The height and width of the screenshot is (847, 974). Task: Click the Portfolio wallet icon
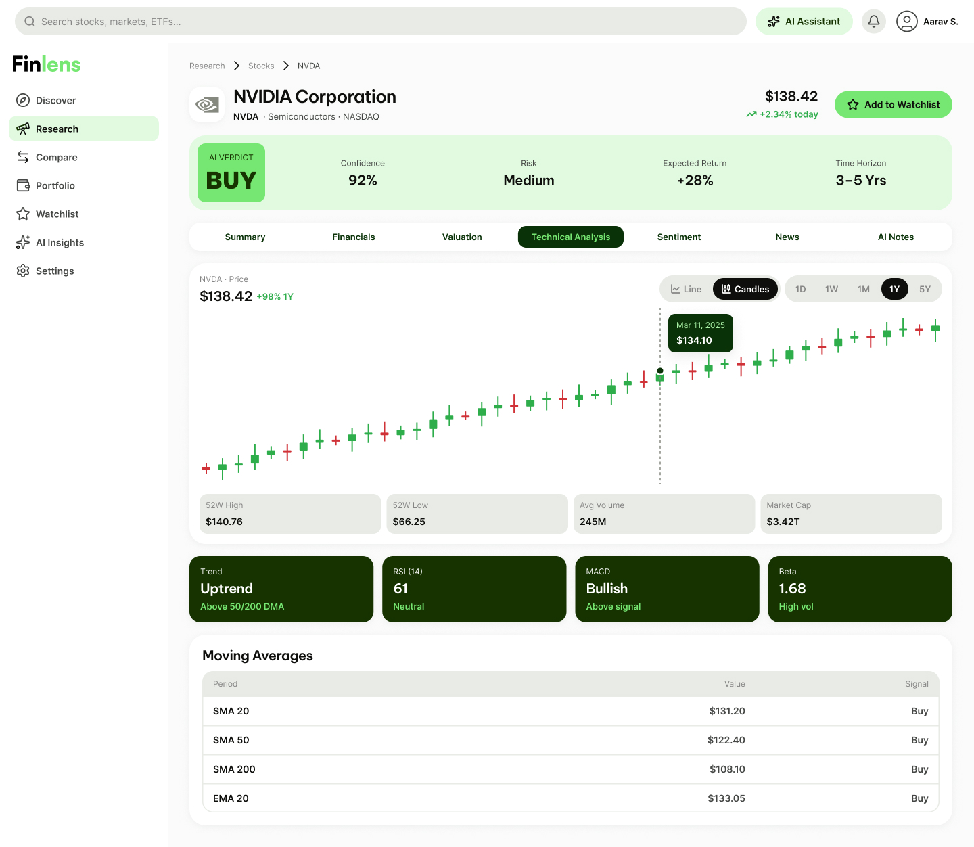(23, 185)
